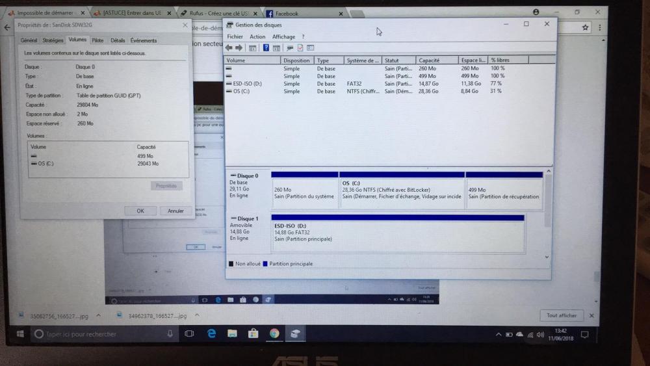Select the 499 Mo recovery partition block
Screen dimensions: 650x366
point(504,190)
